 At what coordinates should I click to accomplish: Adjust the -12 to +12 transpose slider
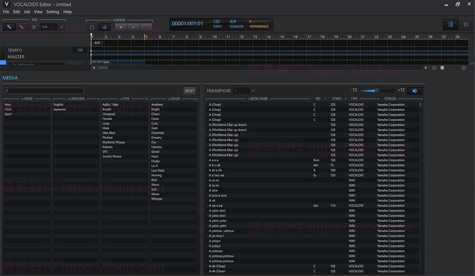377,91
